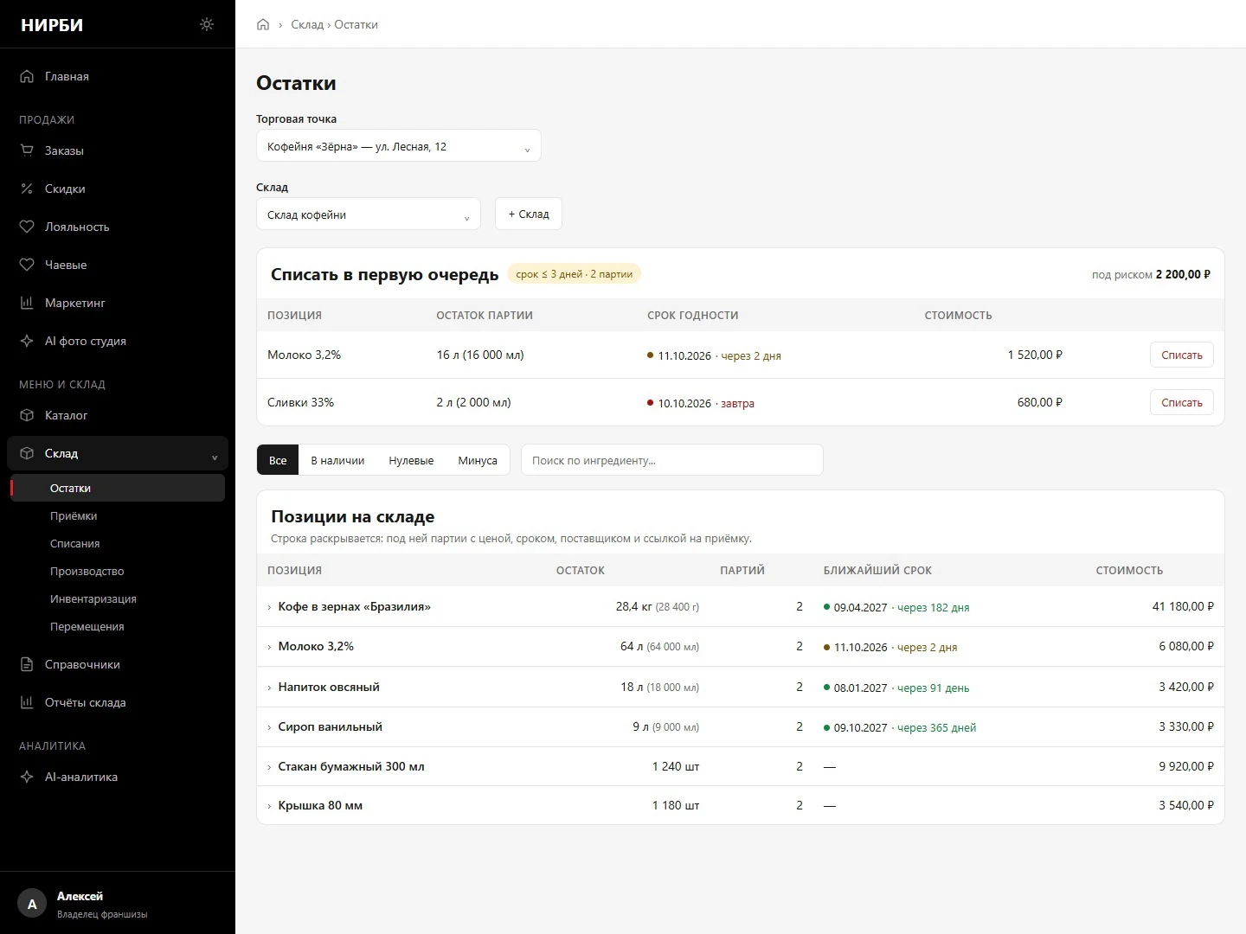1246x934 pixels.
Task: Click the Склад box icon in sidebar
Action: [x=27, y=453]
